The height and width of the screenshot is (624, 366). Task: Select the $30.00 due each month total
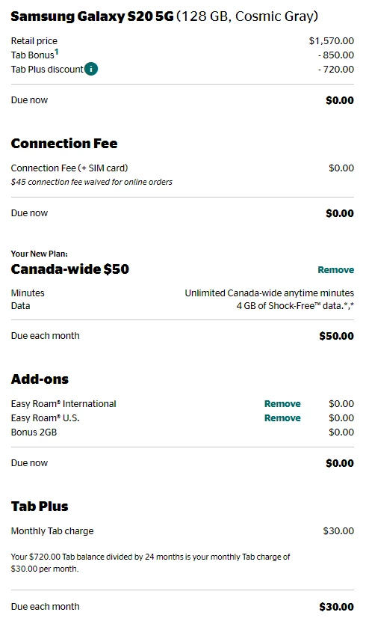pyautogui.click(x=337, y=607)
